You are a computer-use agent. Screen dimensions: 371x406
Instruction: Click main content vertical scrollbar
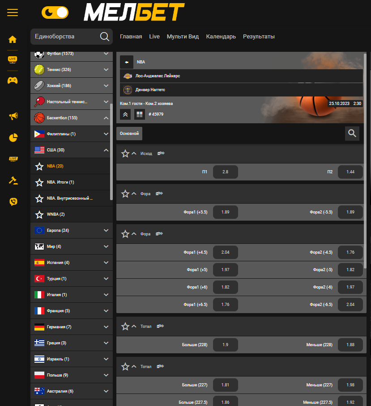click(365, 160)
